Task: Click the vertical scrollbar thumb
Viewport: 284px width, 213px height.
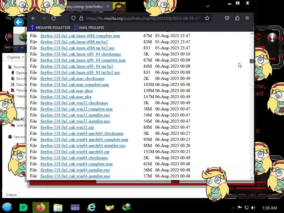Action: click(x=252, y=61)
